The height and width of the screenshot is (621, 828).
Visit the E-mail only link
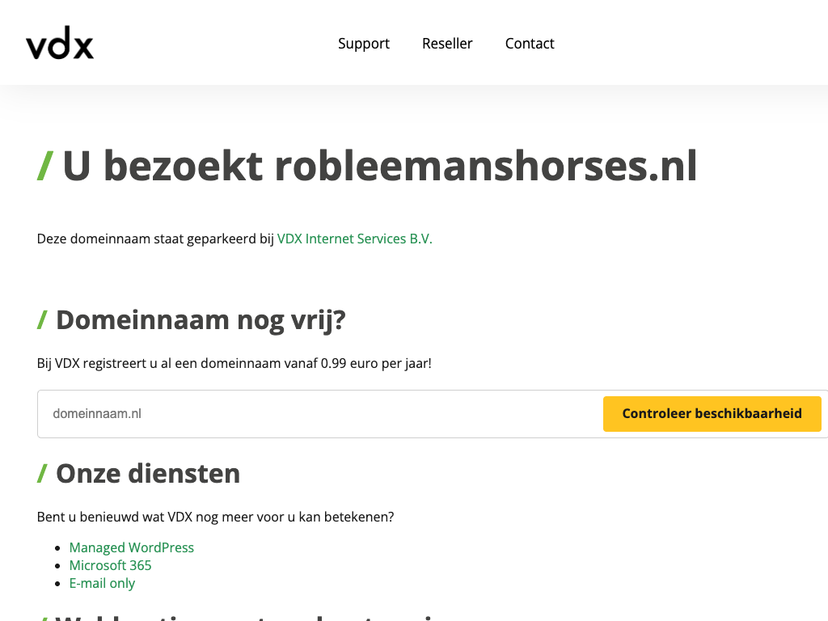pos(102,584)
